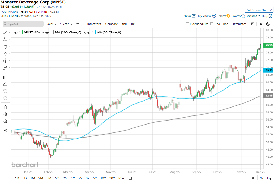Zoom in on the chart

[x=5, y=114]
